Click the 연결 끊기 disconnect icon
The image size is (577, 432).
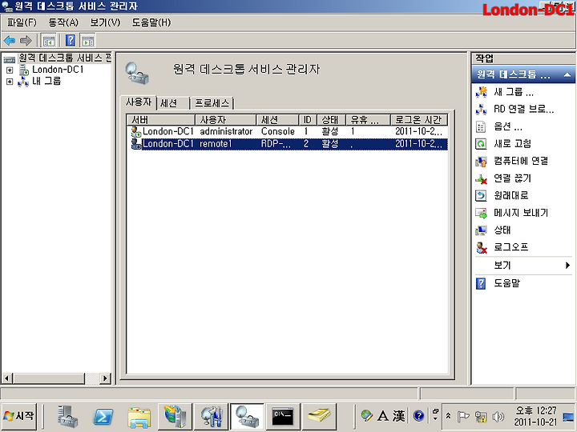coord(481,178)
